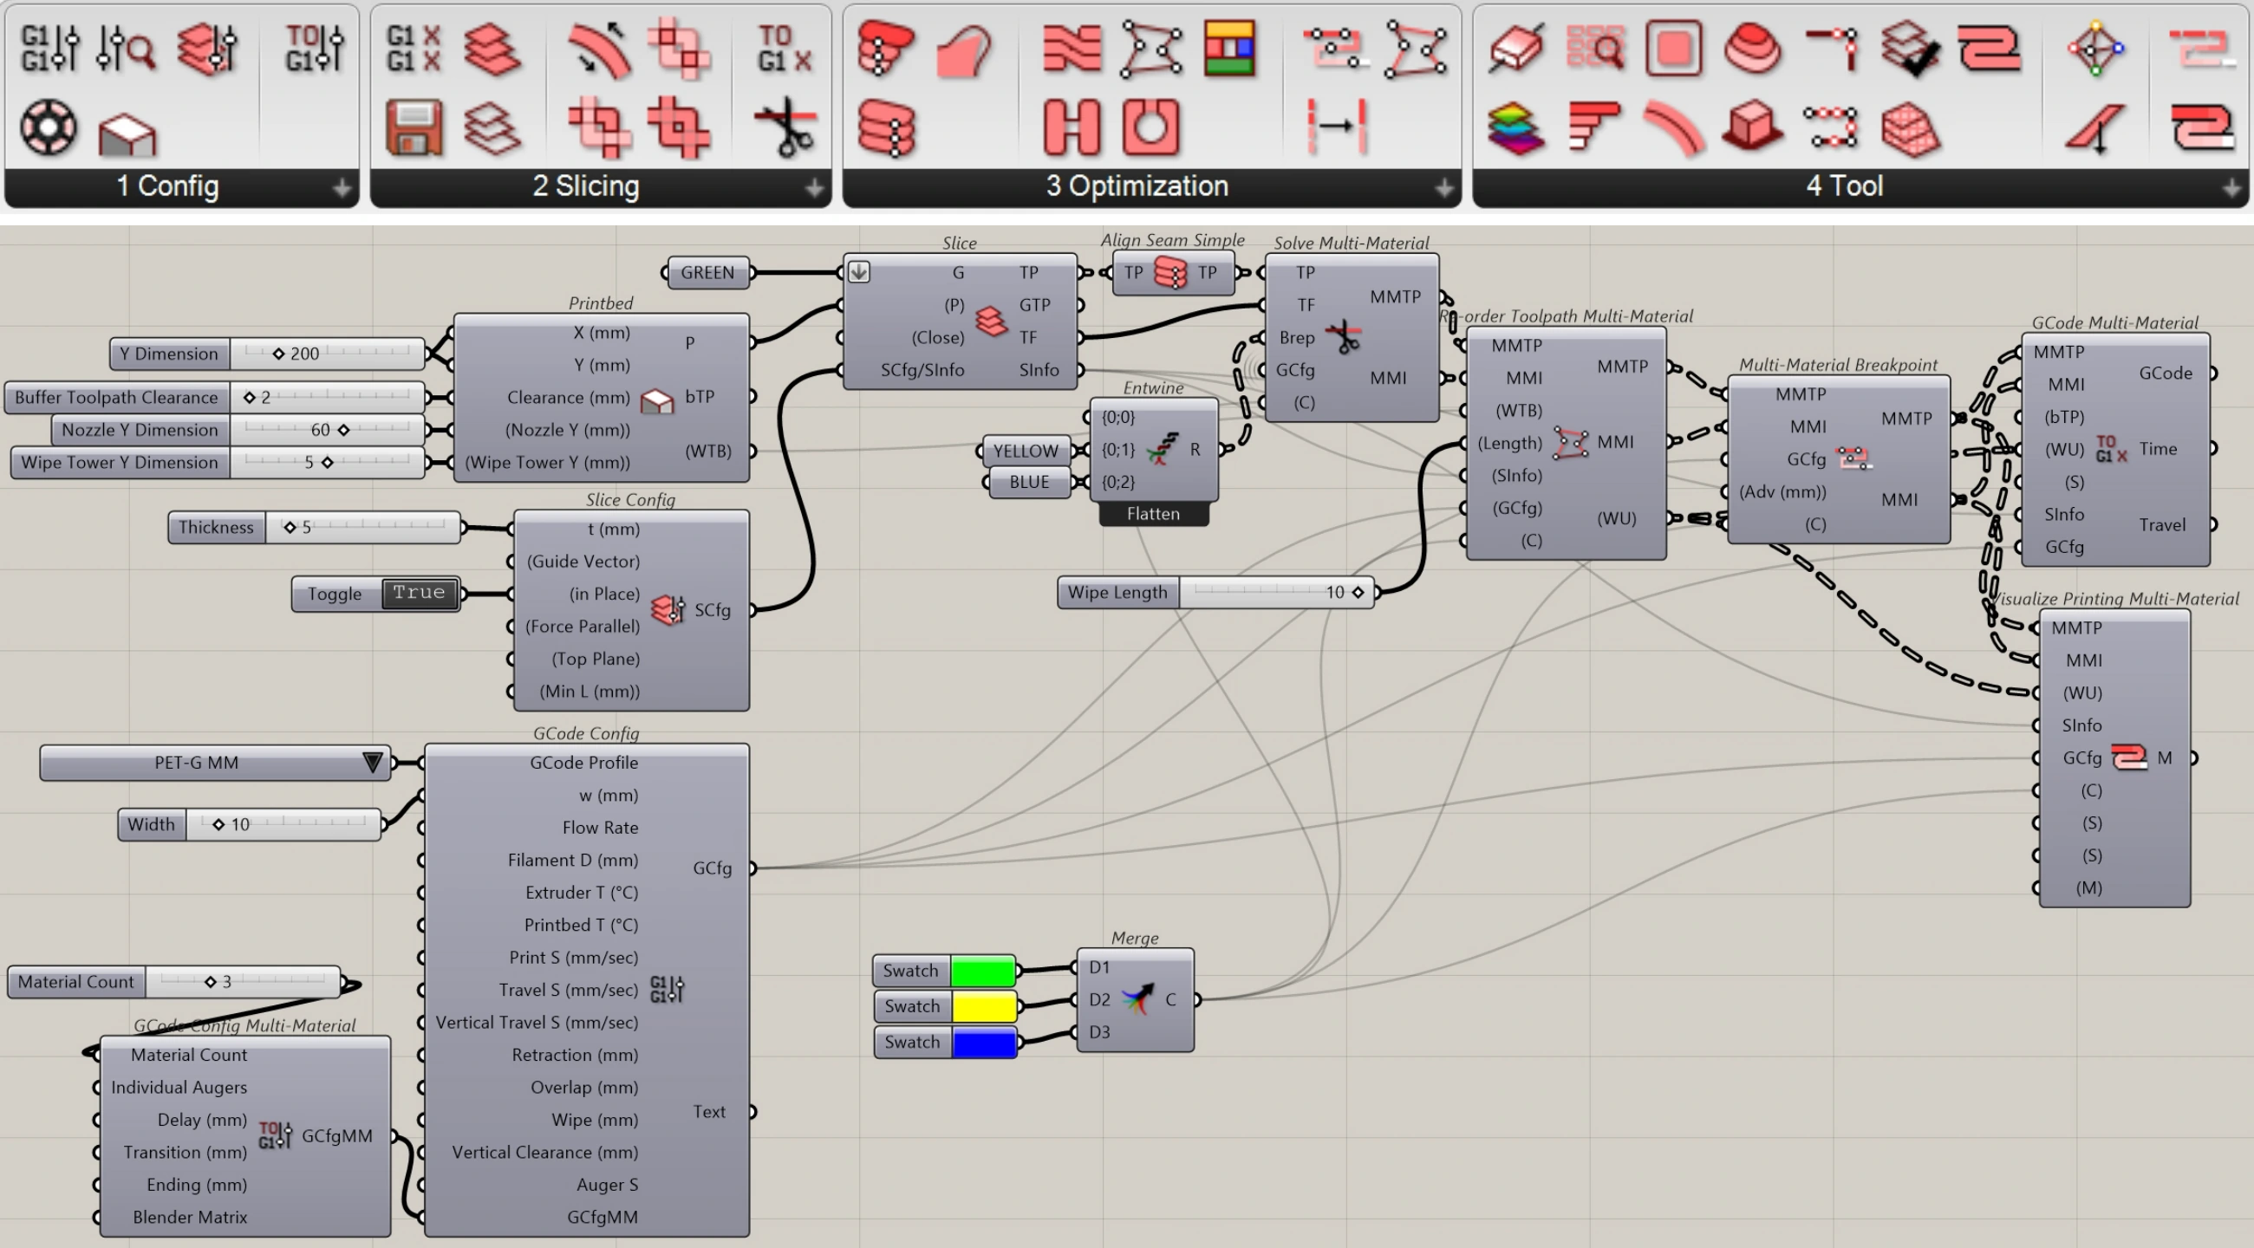
Task: Click the Thickness slider handle
Action: click(x=290, y=529)
